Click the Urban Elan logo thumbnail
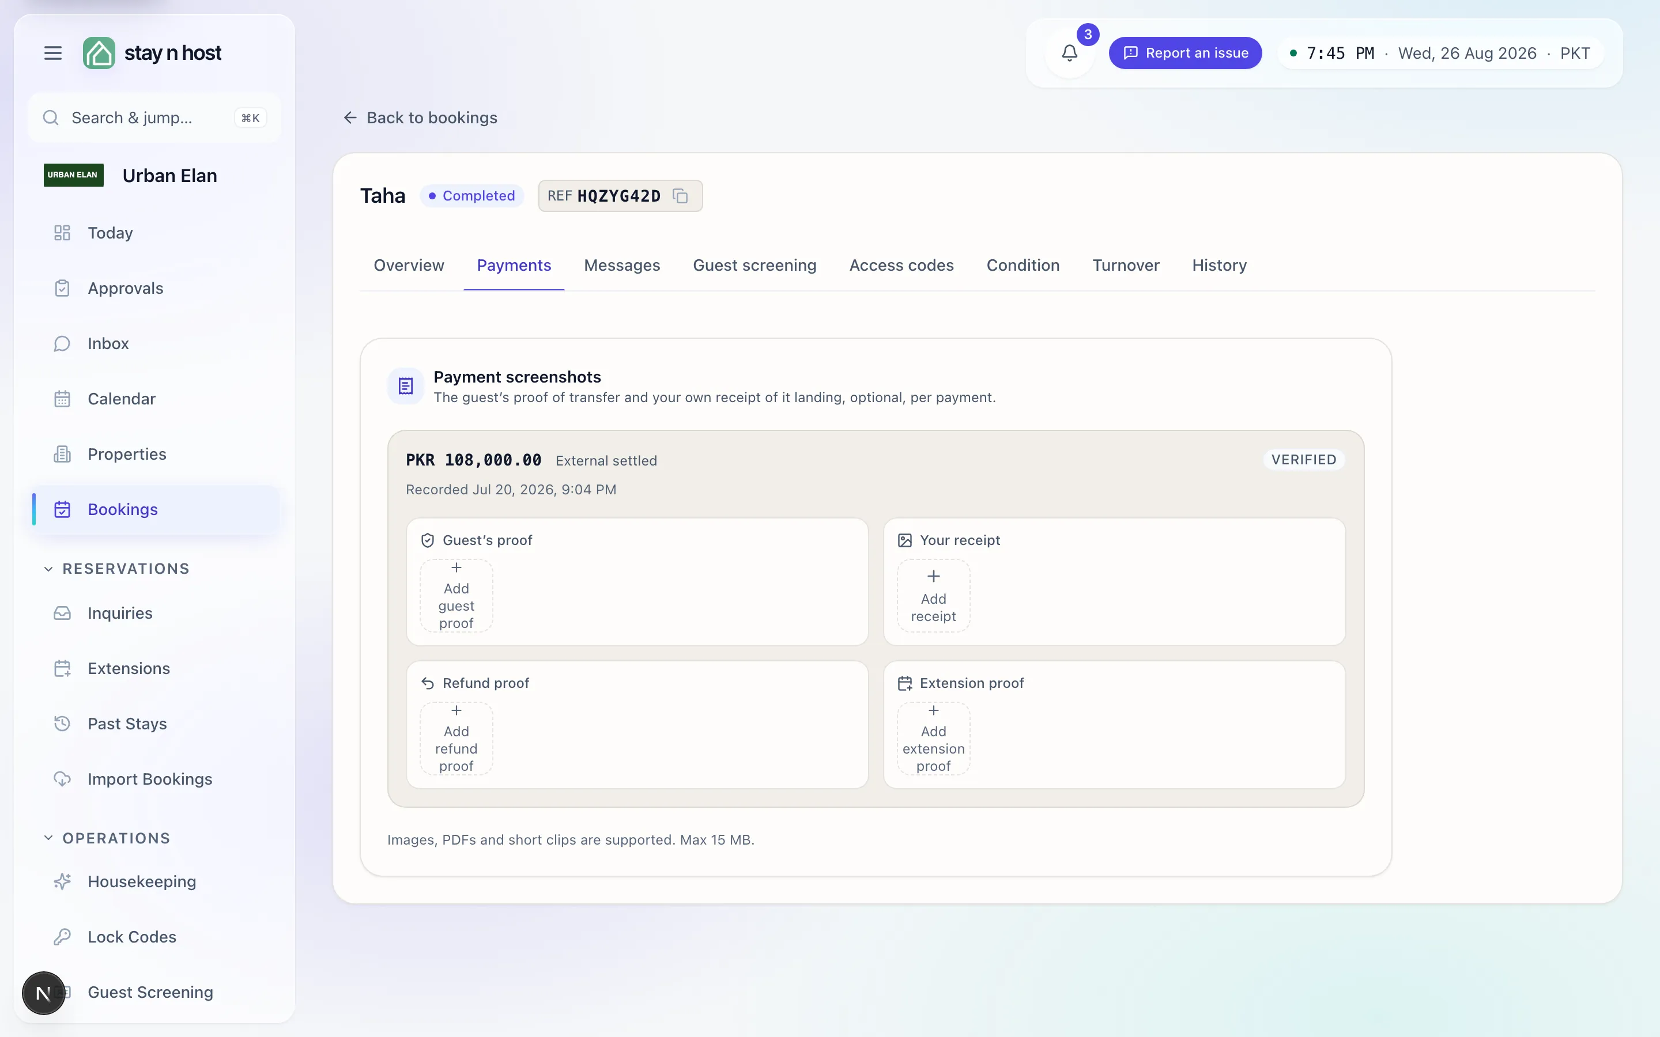The height and width of the screenshot is (1037, 1660). [x=73, y=175]
